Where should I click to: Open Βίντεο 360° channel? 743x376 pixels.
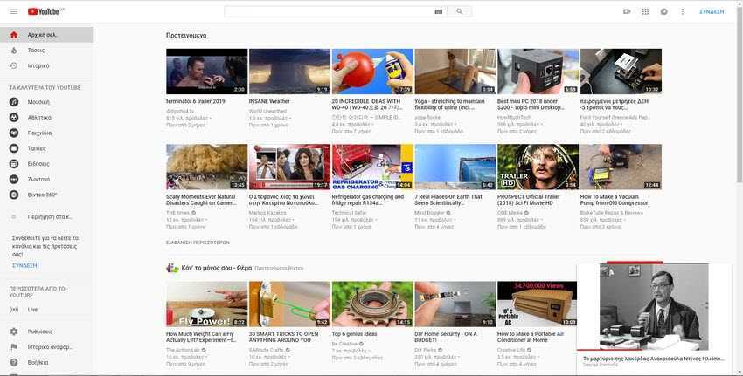(42, 195)
